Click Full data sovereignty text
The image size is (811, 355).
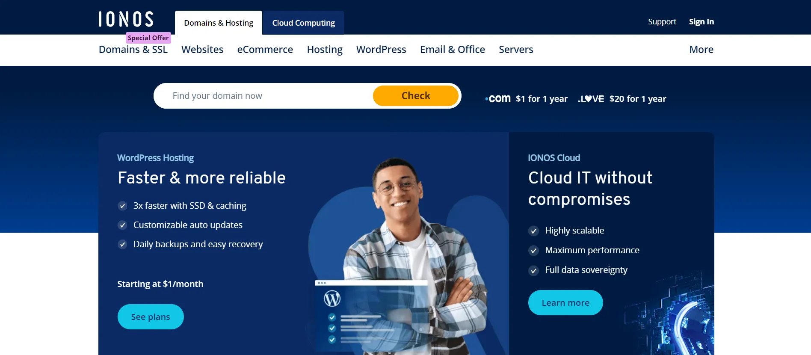click(x=586, y=270)
